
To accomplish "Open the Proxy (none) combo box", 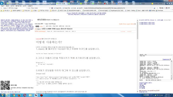I will pyautogui.click(x=40, y=8).
